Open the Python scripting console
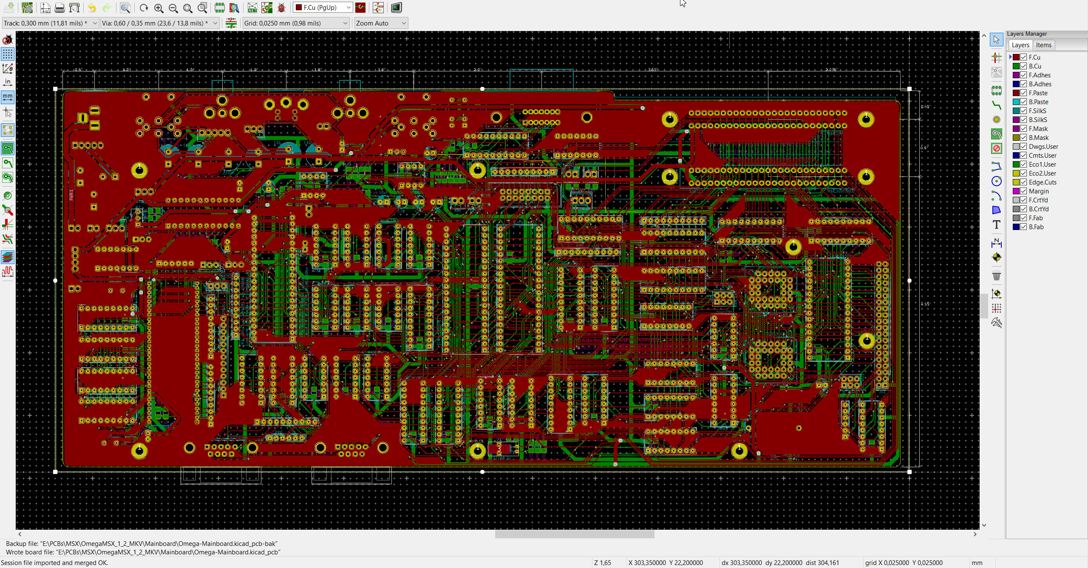Viewport: 1088px width, 568px height. pyautogui.click(x=396, y=8)
